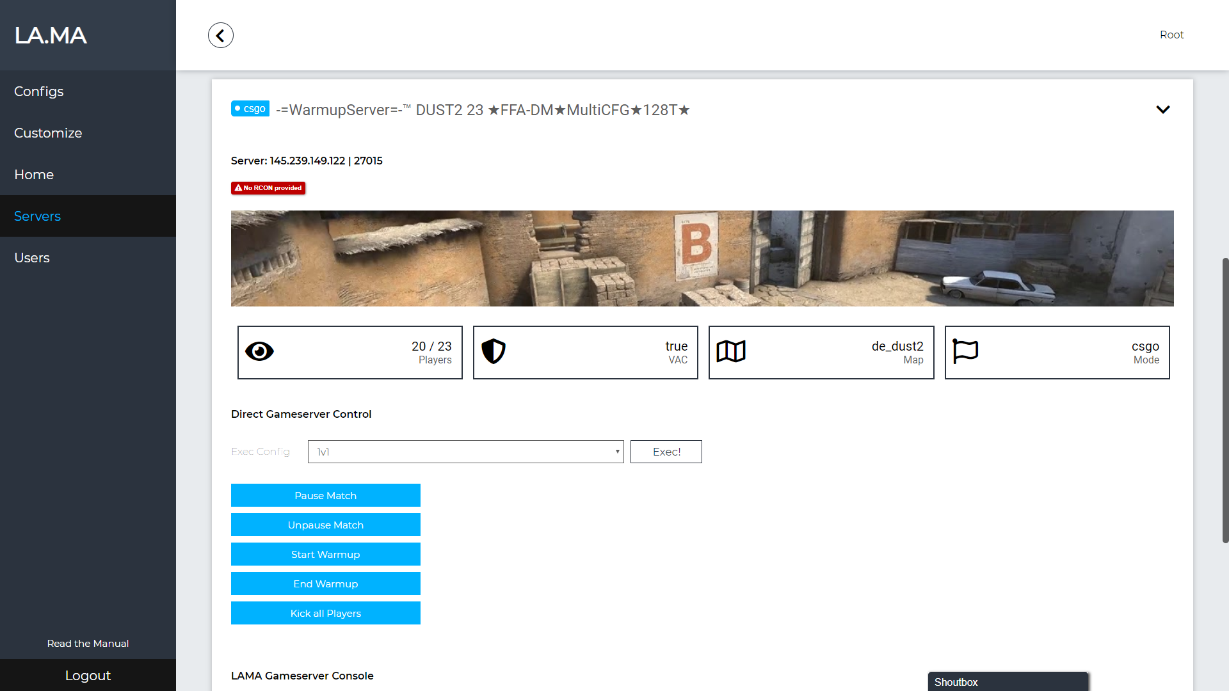Click the server IP text 145.239.149.122
The height and width of the screenshot is (691, 1229).
(x=307, y=161)
